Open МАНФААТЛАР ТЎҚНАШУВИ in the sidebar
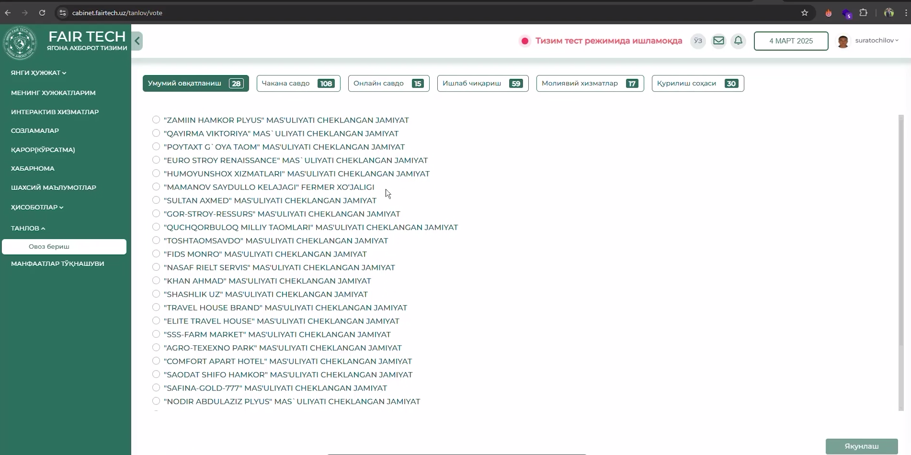 click(x=57, y=264)
